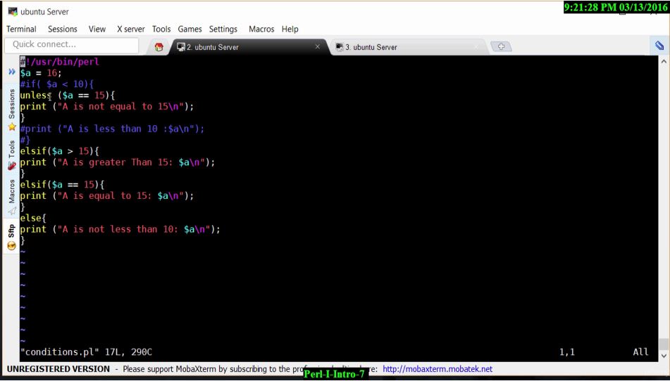Click the 'unless ($a == 15){' line
Image resolution: width=670 pixels, height=381 pixels.
click(x=67, y=95)
